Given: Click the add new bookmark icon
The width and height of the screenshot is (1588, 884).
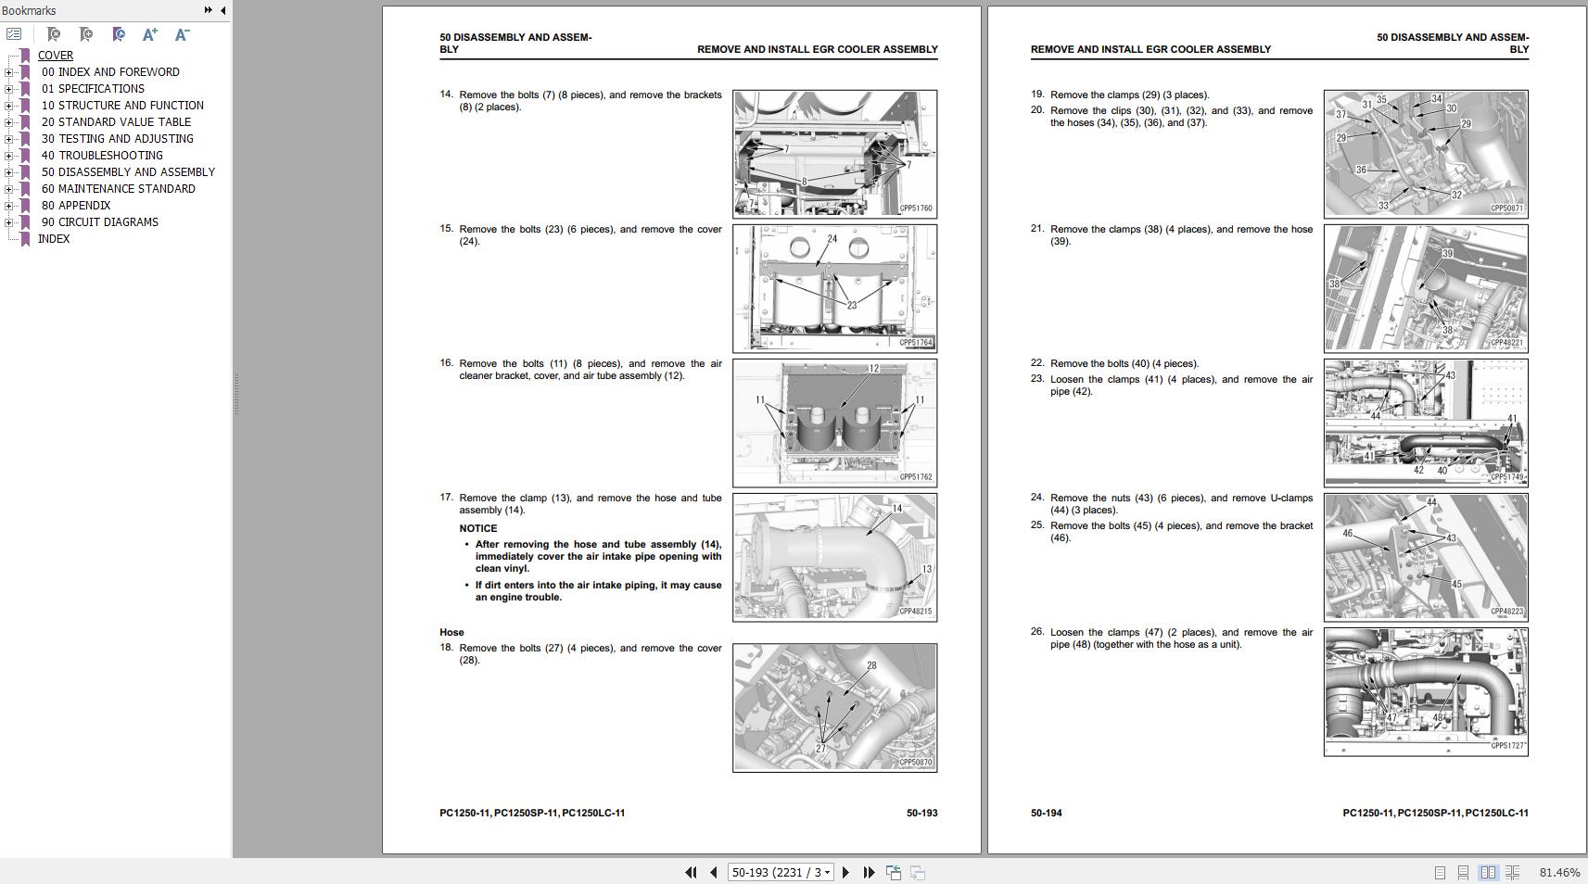Looking at the screenshot, I should click(x=86, y=34).
